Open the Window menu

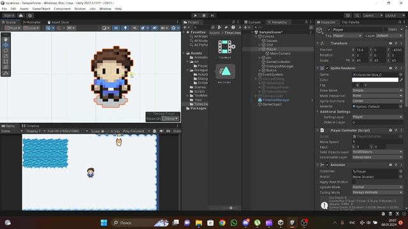click(105, 9)
